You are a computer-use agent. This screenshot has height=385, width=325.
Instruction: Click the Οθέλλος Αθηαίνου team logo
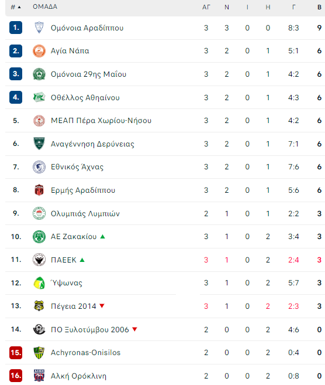39,97
